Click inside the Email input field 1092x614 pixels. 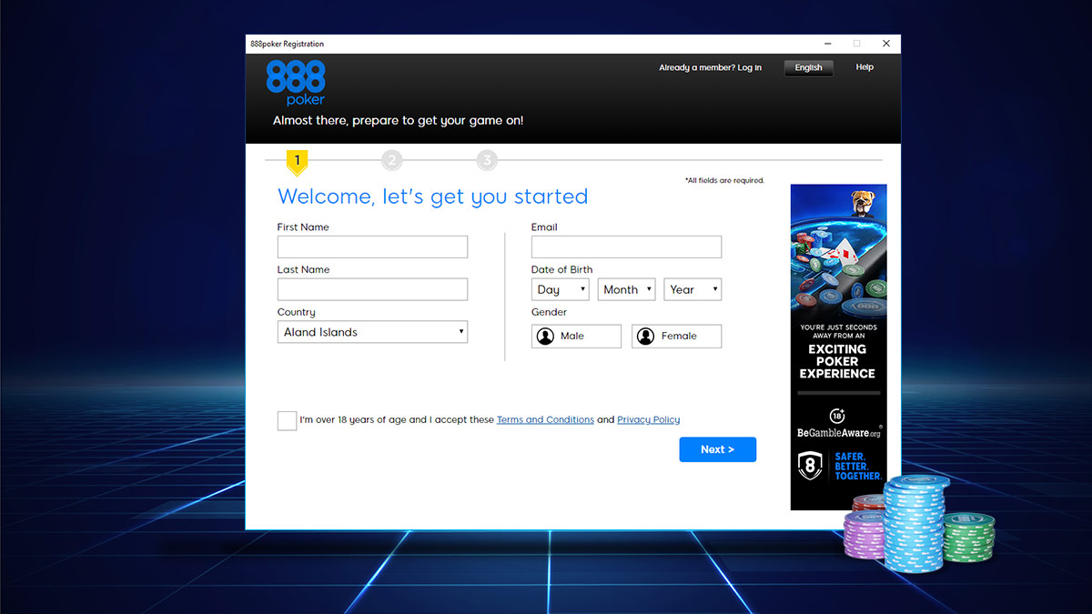626,247
